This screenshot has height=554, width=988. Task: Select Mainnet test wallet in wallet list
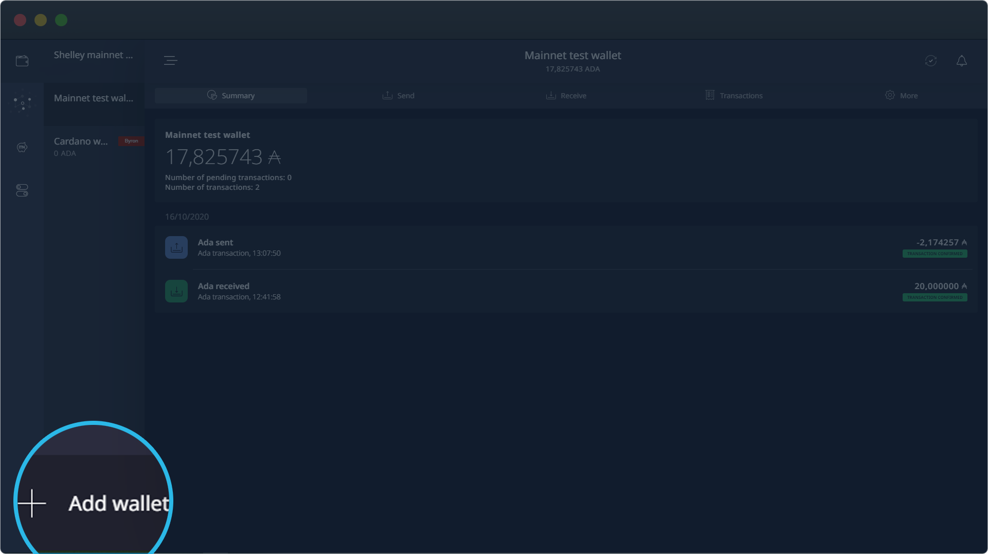click(x=94, y=104)
